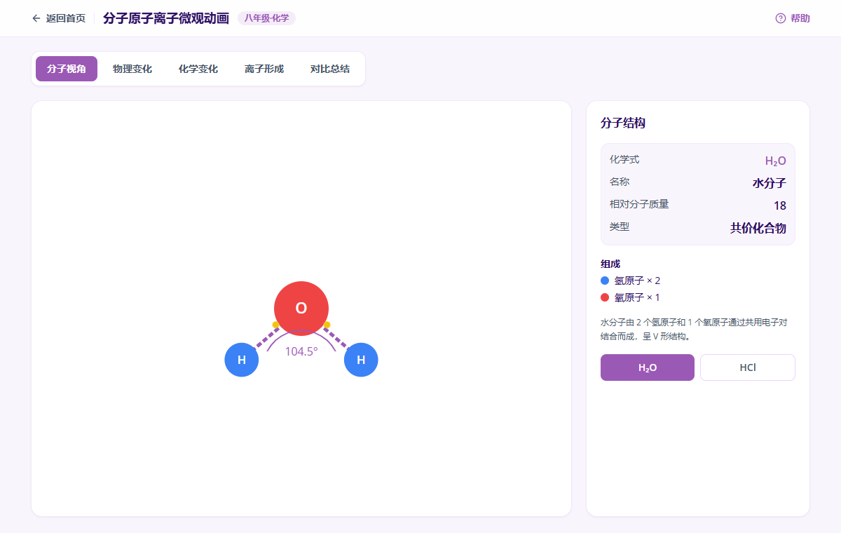Viewport: 841px width, 533px height.
Task: Click the 相对分子质量 label
Action: pyautogui.click(x=639, y=205)
